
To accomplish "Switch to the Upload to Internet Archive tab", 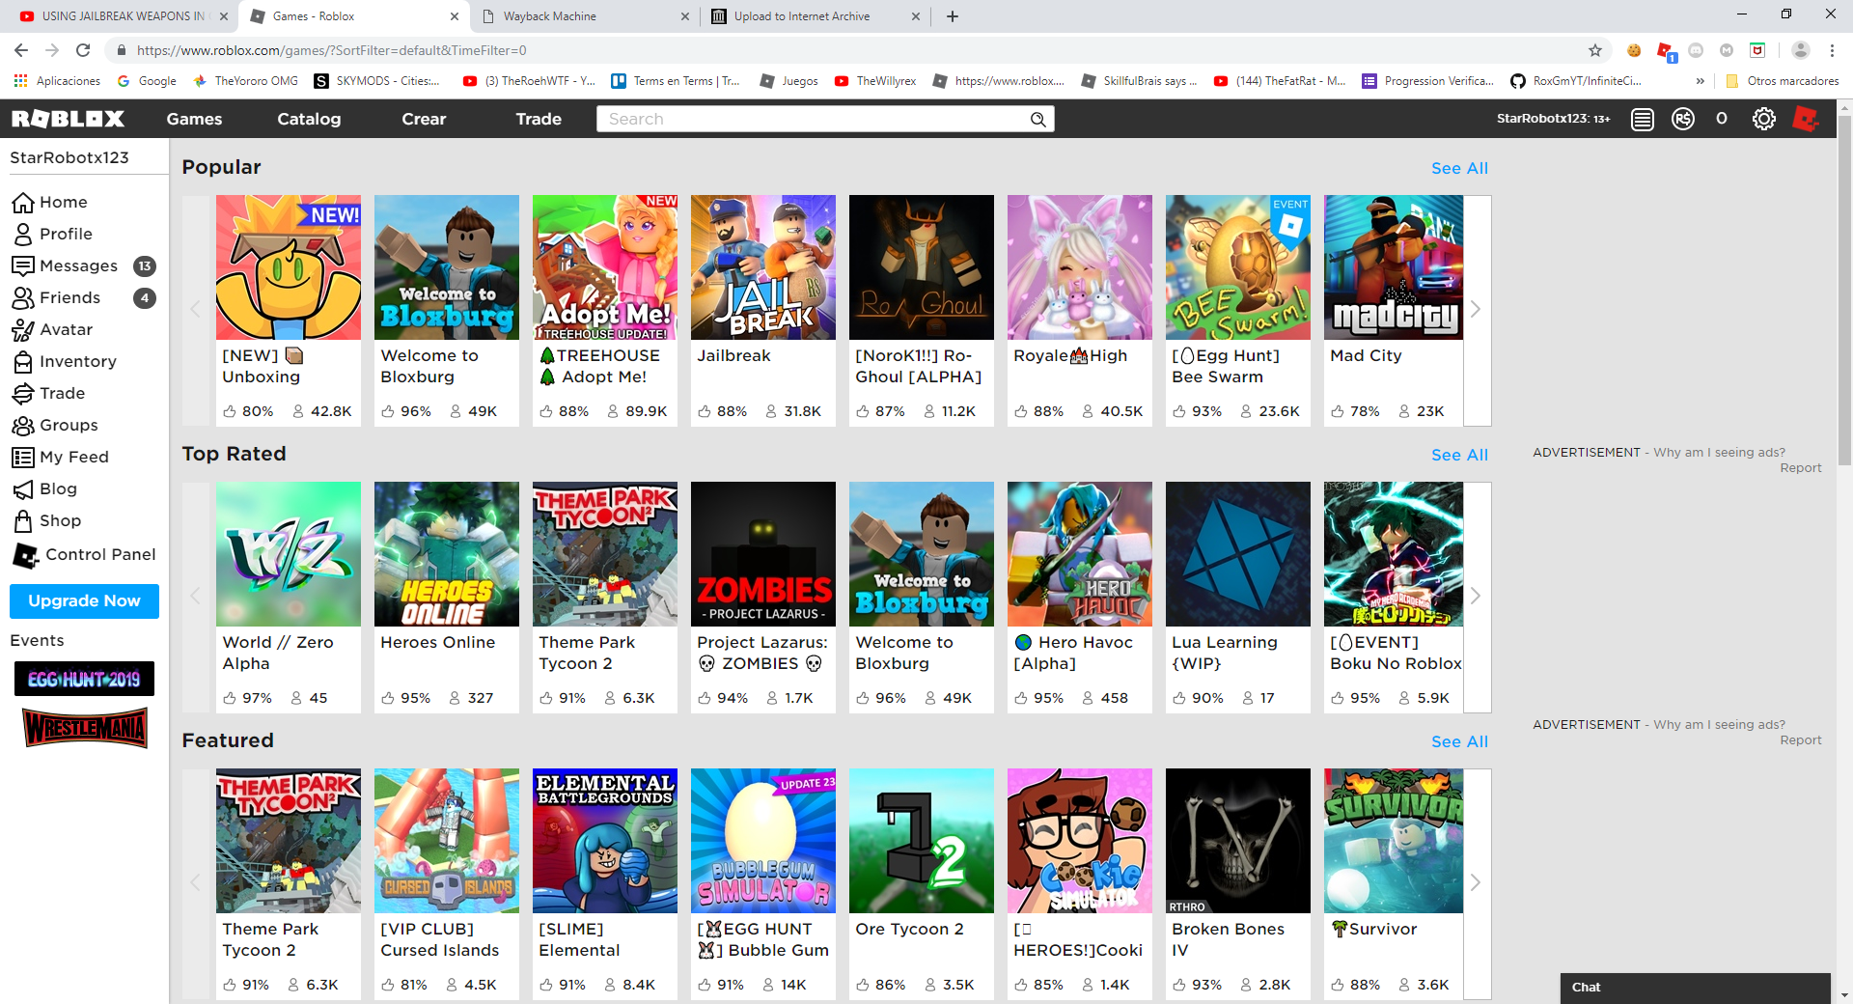I will pyautogui.click(x=814, y=16).
